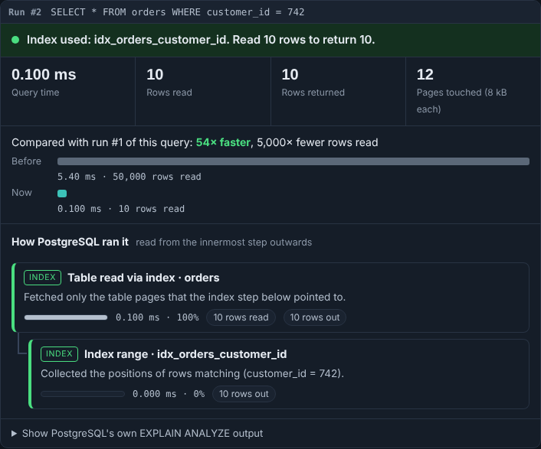Click the '12' pages touched value

tap(425, 75)
